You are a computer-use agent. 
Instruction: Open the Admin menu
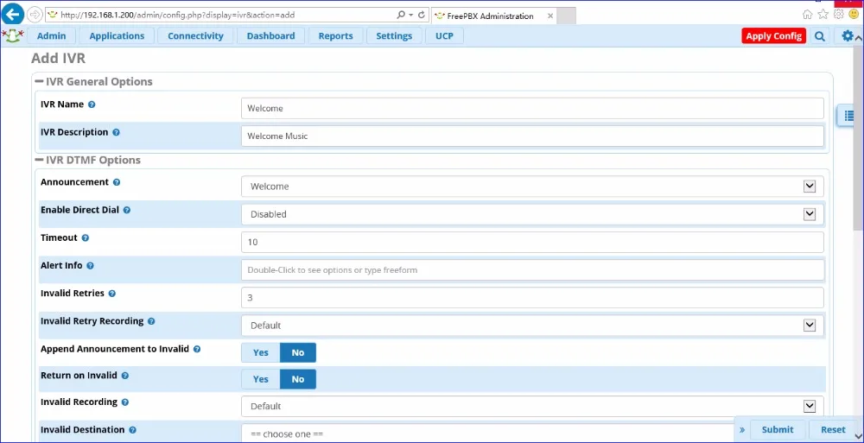coord(51,35)
